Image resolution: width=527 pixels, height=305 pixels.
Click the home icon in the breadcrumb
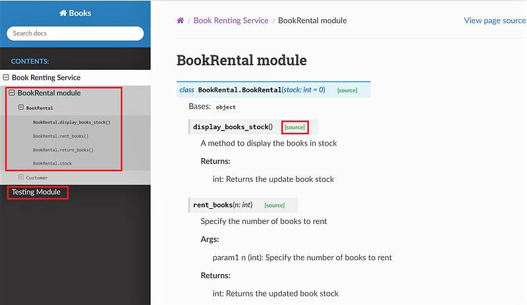180,20
